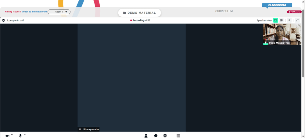
Task: Click the Speaker view label
Action: pyautogui.click(x=264, y=20)
